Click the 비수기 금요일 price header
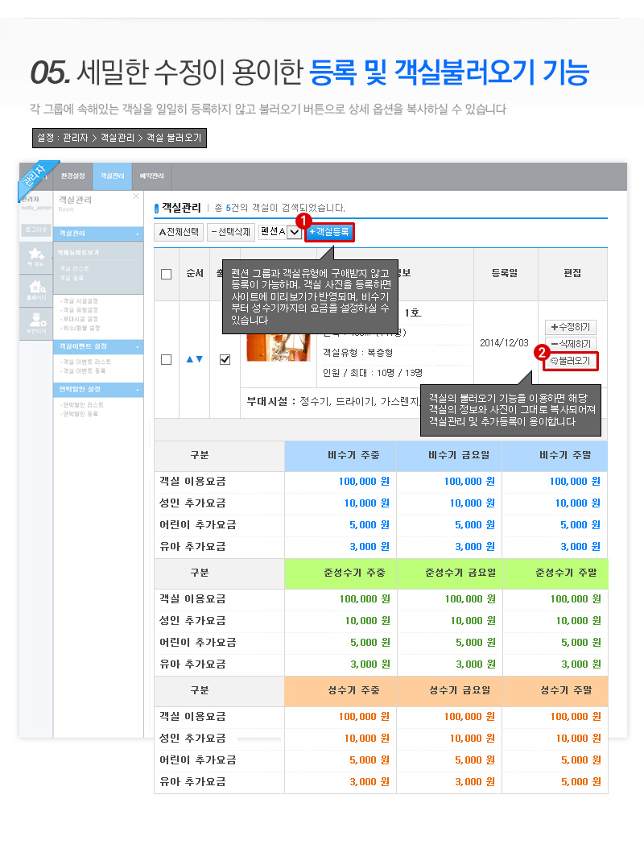This screenshot has height=861, width=644. 448,456
